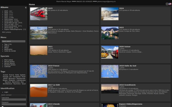The height and width of the screenshot is (107, 172).
Task: Open the 2019 France map thumbnail
Action: [39, 71]
